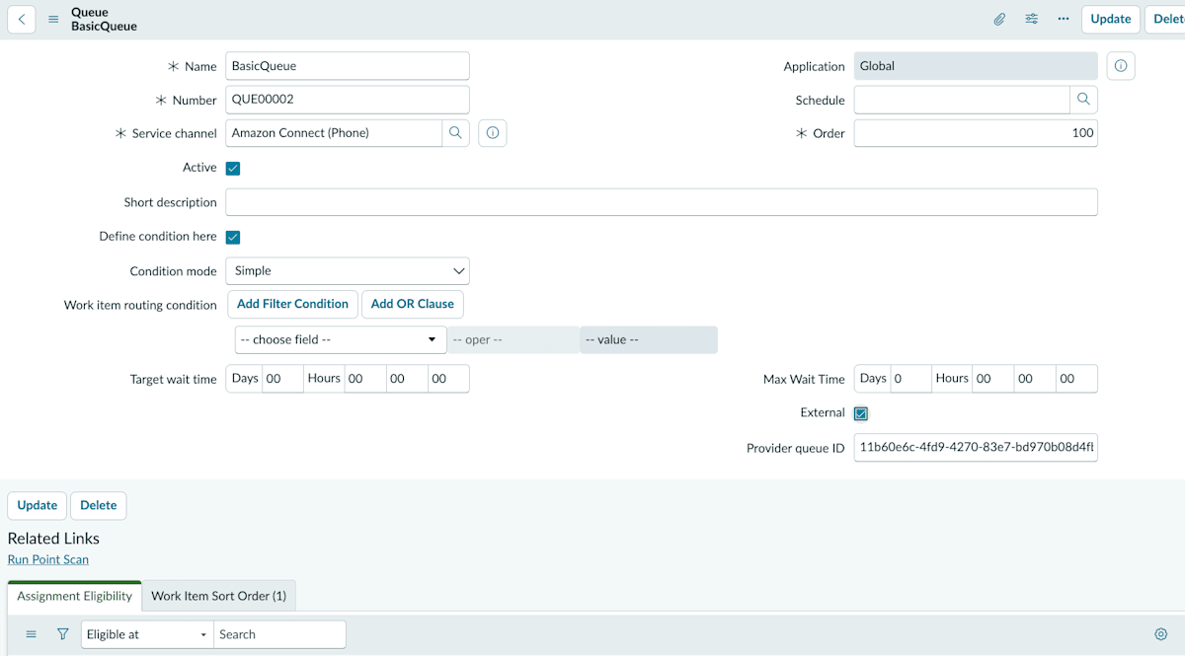Click Add Filter Condition
The width and height of the screenshot is (1185, 656).
click(x=293, y=304)
